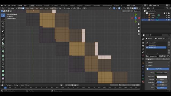Collapse the Surface panel
This screenshot has width=171, height=96.
pos(150,66)
